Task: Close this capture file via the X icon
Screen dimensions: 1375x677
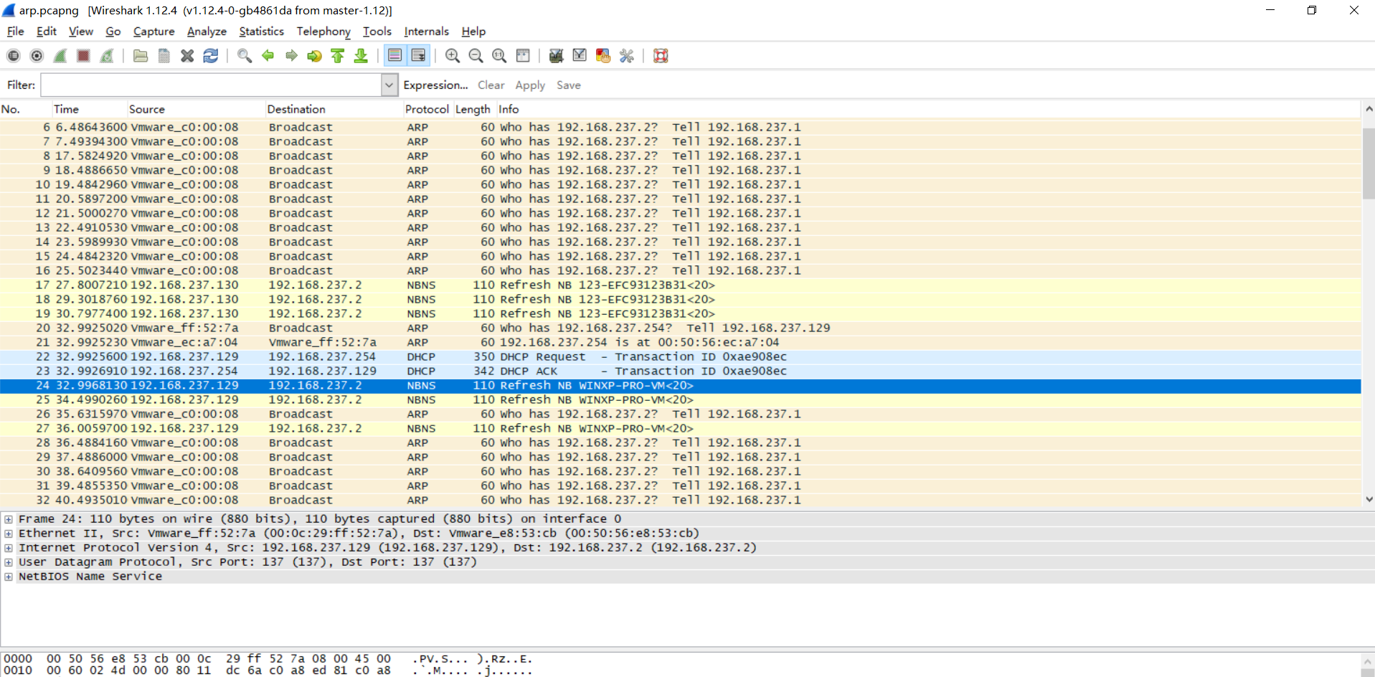Action: tap(187, 56)
